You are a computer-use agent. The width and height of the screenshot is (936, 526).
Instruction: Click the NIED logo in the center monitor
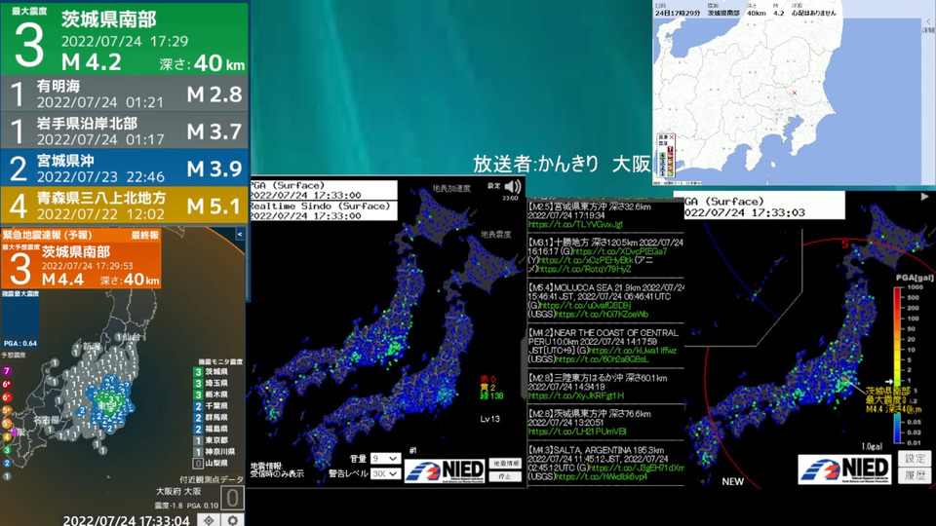[445, 470]
